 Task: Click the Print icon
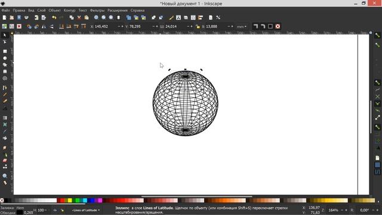tap(26, 17)
